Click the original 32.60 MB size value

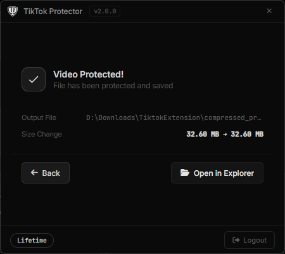(203, 134)
